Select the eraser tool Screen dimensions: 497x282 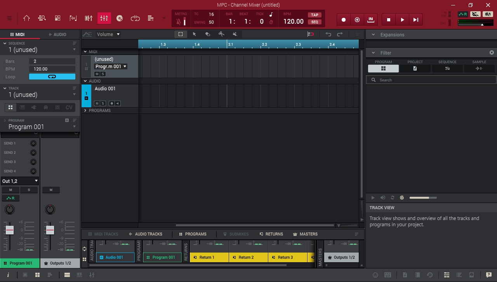pos(208,34)
